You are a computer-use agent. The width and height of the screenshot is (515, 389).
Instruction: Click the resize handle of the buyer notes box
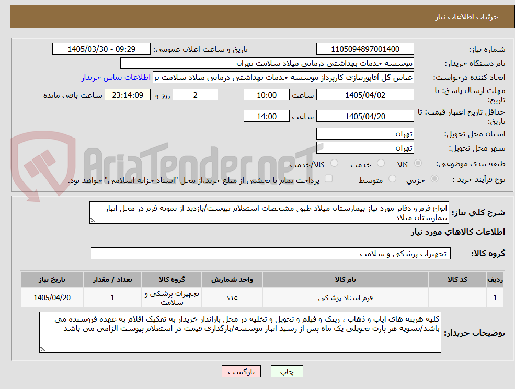[42, 350]
